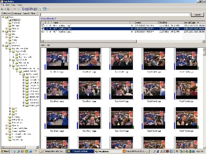Select the Calendar folder in the tree
The height and width of the screenshot is (154, 206).
click(16, 20)
